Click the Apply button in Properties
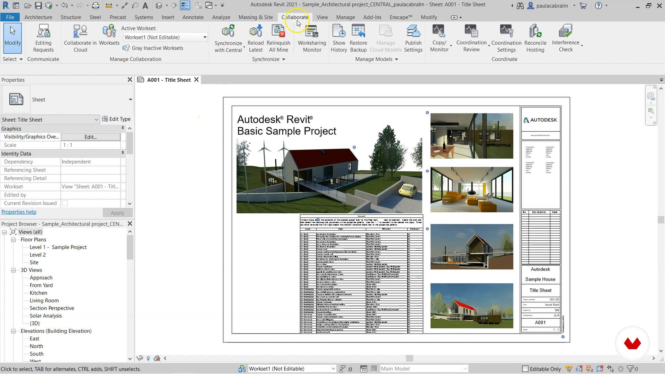This screenshot has height=374, width=665. [117, 213]
